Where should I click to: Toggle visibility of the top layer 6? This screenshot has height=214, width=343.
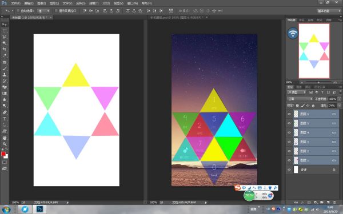pyautogui.click(x=289, y=114)
